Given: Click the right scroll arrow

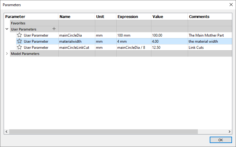Looking at the screenshot, I should [x=229, y=132].
